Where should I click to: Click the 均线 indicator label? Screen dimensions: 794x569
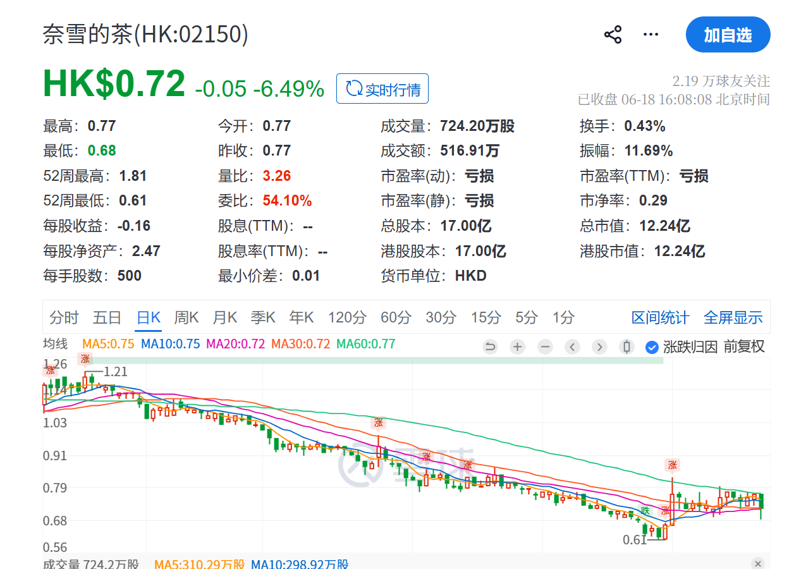(x=55, y=345)
